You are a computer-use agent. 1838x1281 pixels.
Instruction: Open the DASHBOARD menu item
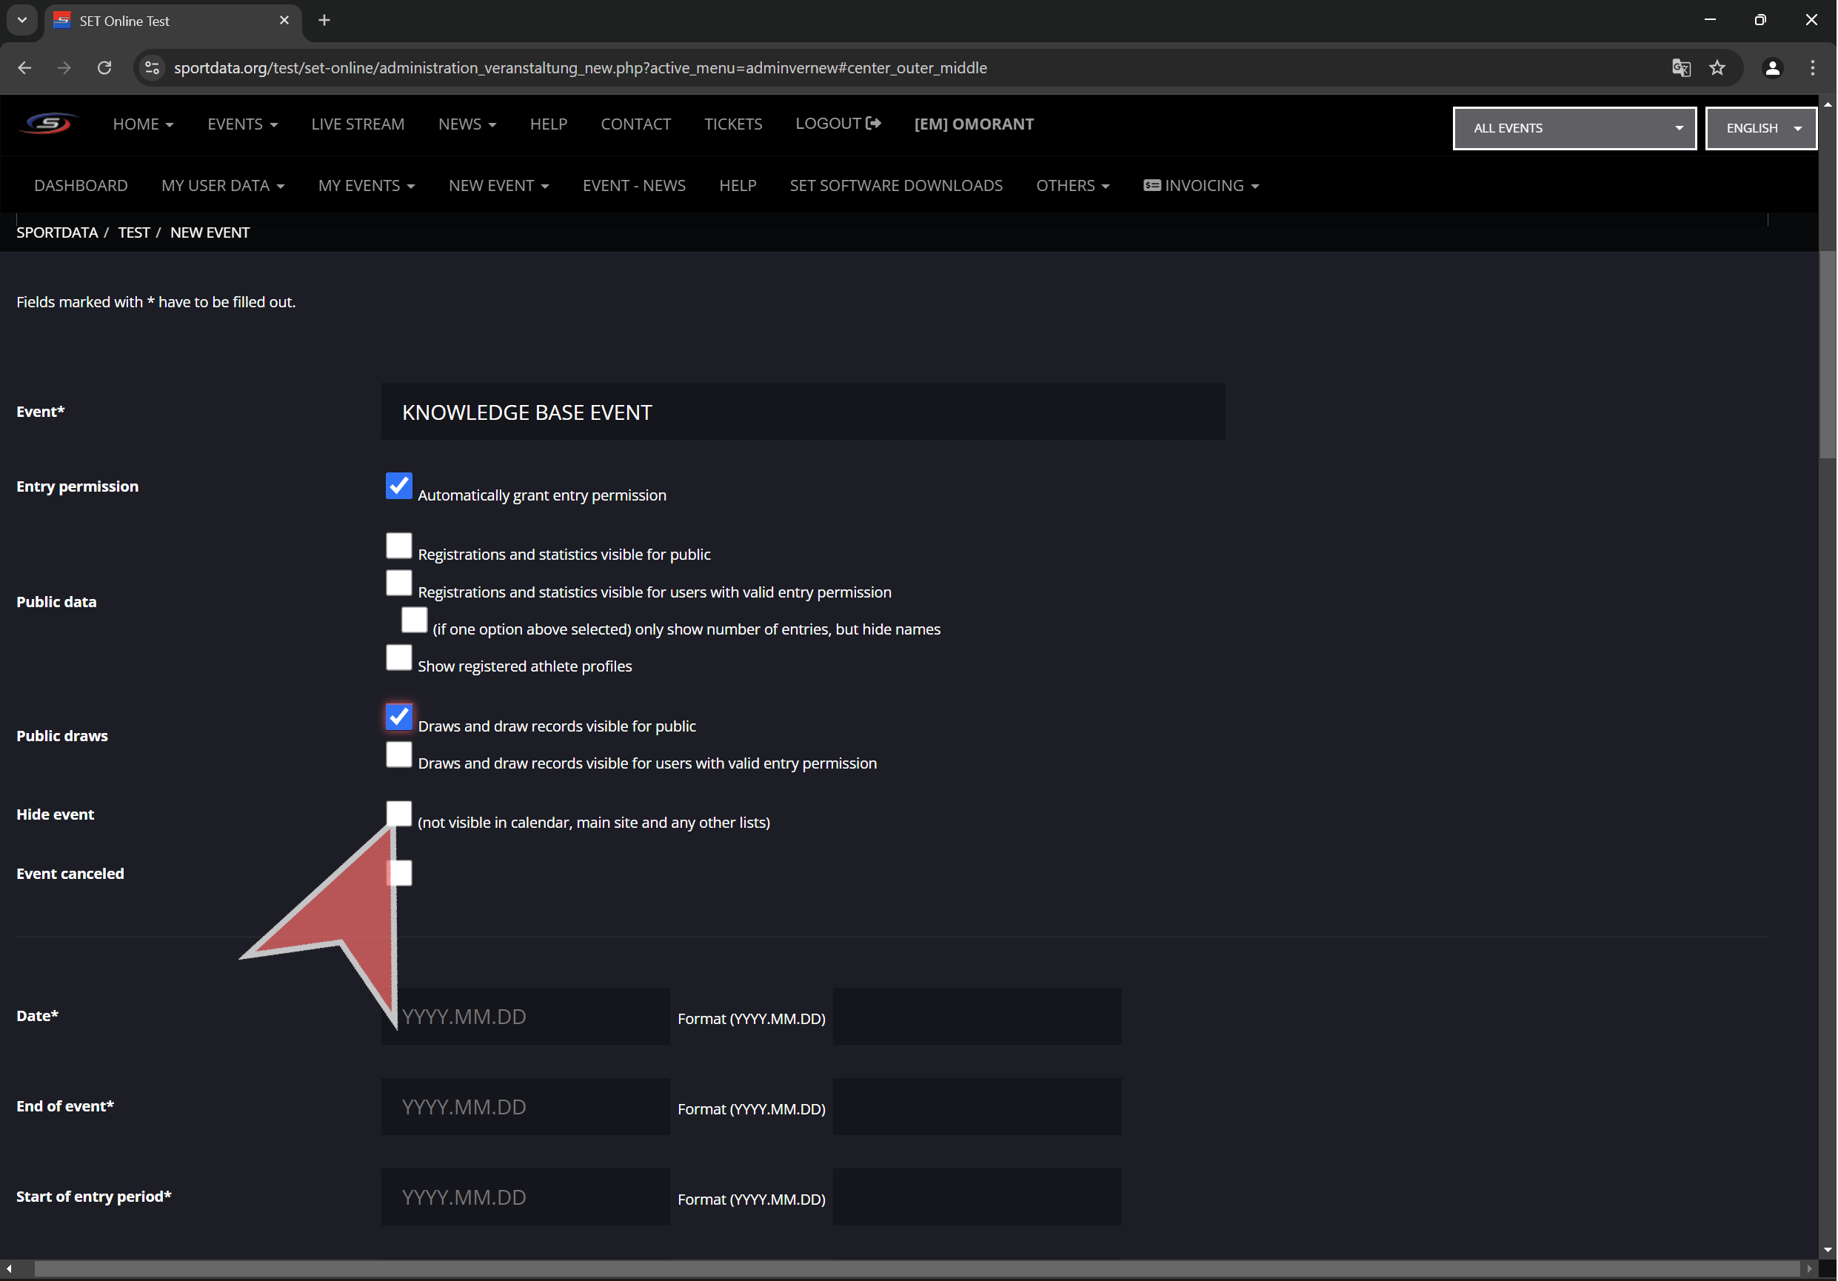(81, 186)
